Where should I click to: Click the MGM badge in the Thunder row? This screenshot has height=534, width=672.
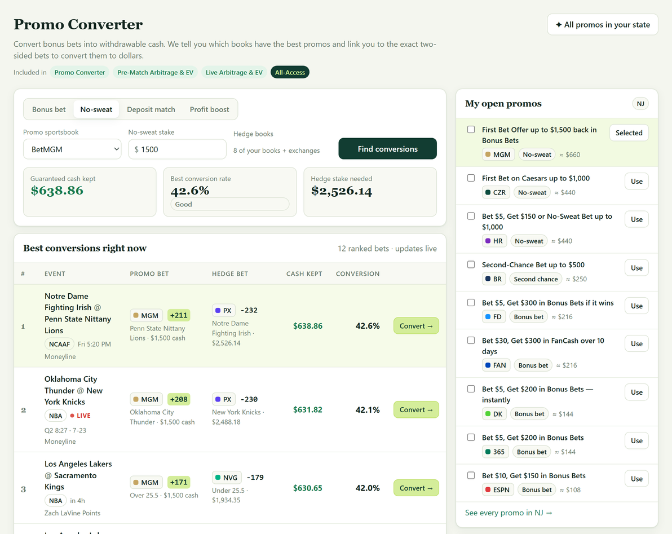pos(146,399)
